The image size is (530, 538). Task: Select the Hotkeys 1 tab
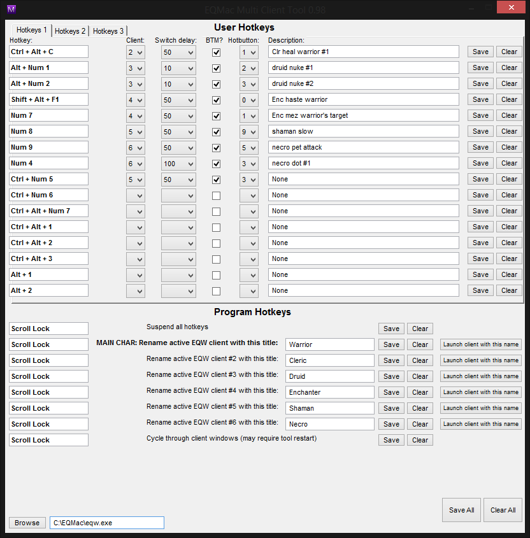tap(32, 30)
